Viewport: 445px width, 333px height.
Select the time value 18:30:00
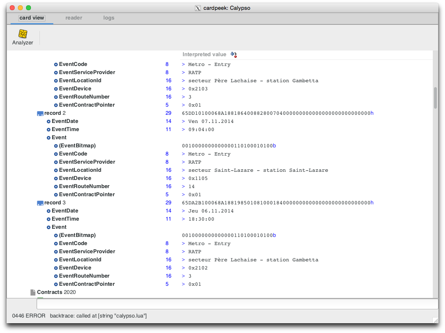tap(201, 219)
